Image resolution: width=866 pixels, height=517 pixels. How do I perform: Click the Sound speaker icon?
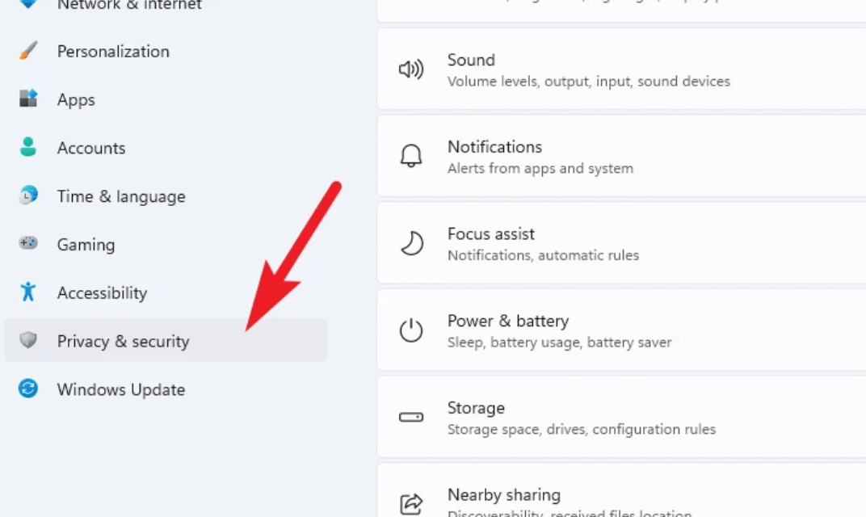411,69
